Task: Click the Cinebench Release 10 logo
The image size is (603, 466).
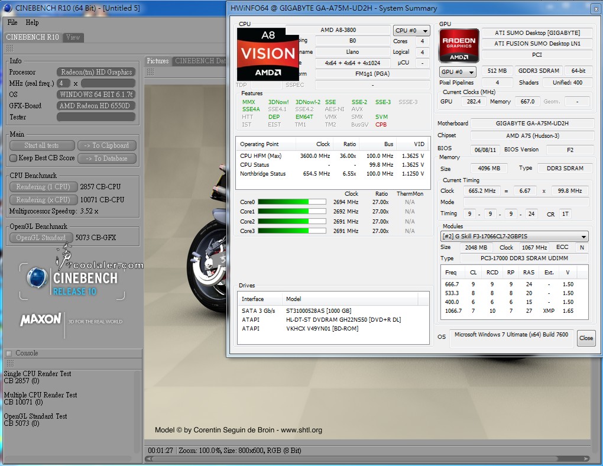Action: [72, 282]
